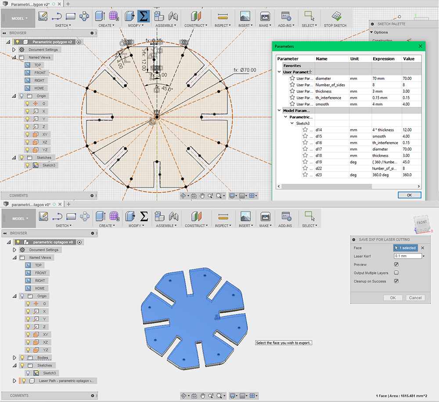Toggle the Preview checkbox
Viewport: 439px width, 402px height.
(396, 264)
